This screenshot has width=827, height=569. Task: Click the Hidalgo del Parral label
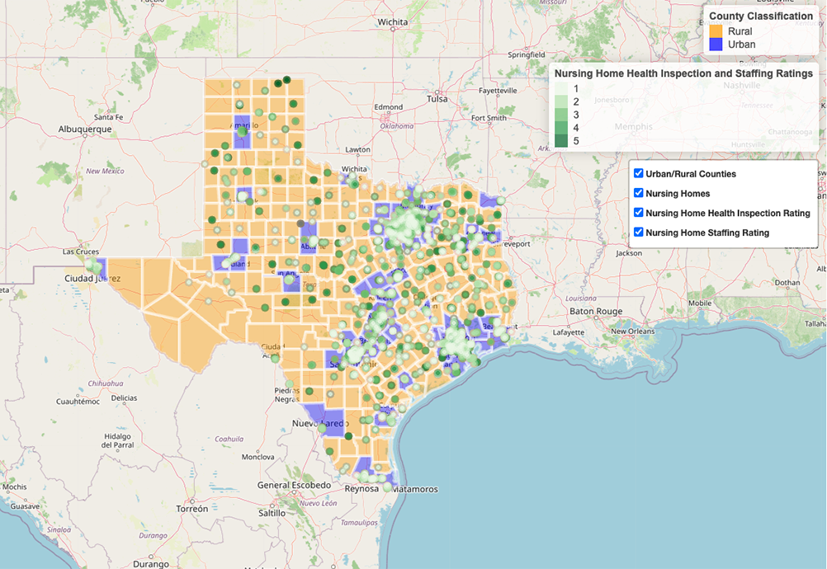(118, 440)
